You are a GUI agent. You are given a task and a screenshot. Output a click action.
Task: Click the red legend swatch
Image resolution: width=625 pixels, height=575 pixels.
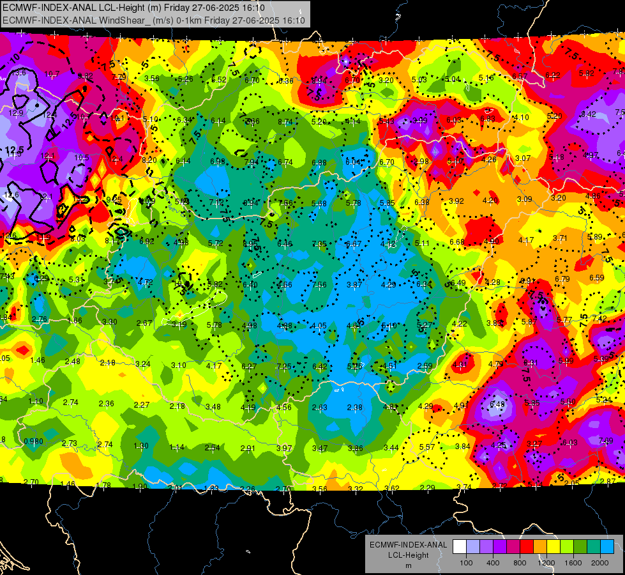(527, 547)
